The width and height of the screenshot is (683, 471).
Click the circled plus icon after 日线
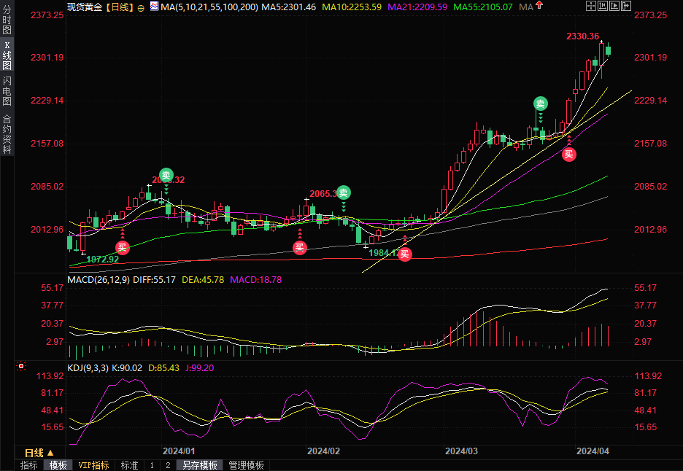pyautogui.click(x=141, y=7)
